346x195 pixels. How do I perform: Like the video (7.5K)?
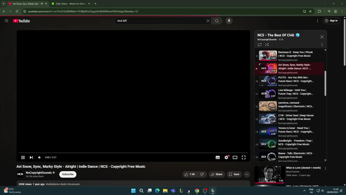190,174
